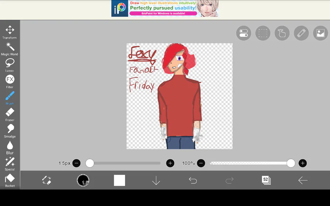Select the Transform tool
Image resolution: width=330 pixels, height=206 pixels.
coord(10,32)
